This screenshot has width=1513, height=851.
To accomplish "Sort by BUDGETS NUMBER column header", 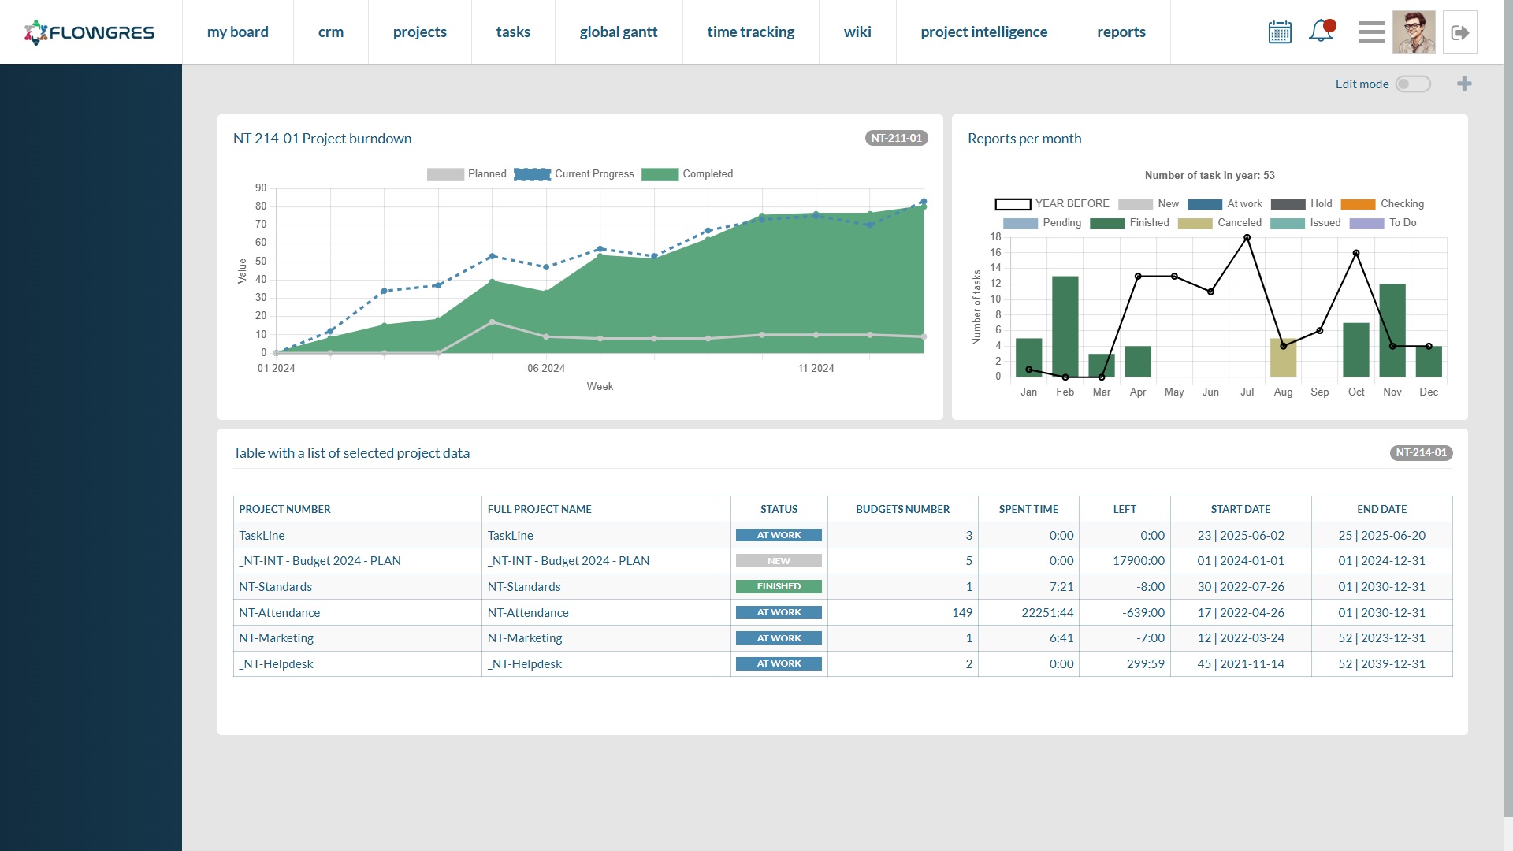I will point(902,509).
